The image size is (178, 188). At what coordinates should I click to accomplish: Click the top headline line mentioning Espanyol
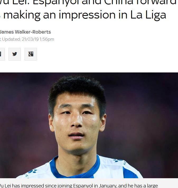click(88, 3)
